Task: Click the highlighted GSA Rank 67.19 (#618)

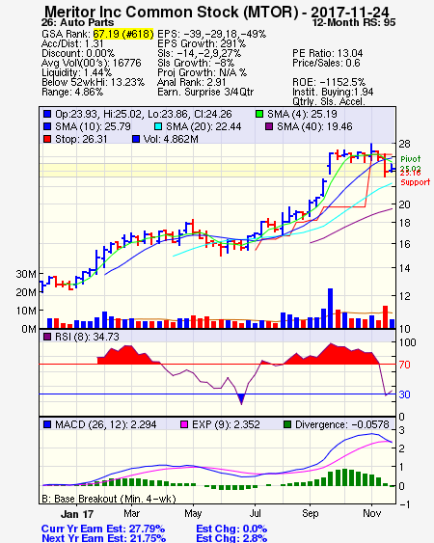Action: click(123, 34)
